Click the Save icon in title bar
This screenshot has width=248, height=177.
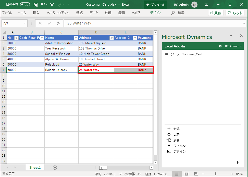click(x=36, y=5)
